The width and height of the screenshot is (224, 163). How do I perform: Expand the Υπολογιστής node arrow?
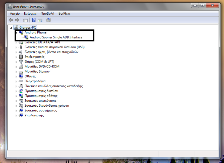16,116
